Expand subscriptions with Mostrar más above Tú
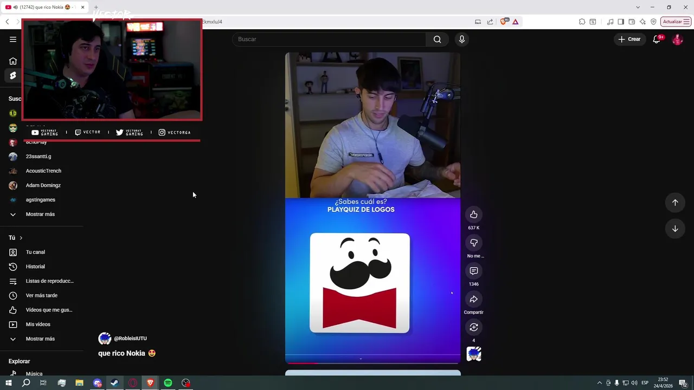This screenshot has width=694, height=390. [x=40, y=214]
